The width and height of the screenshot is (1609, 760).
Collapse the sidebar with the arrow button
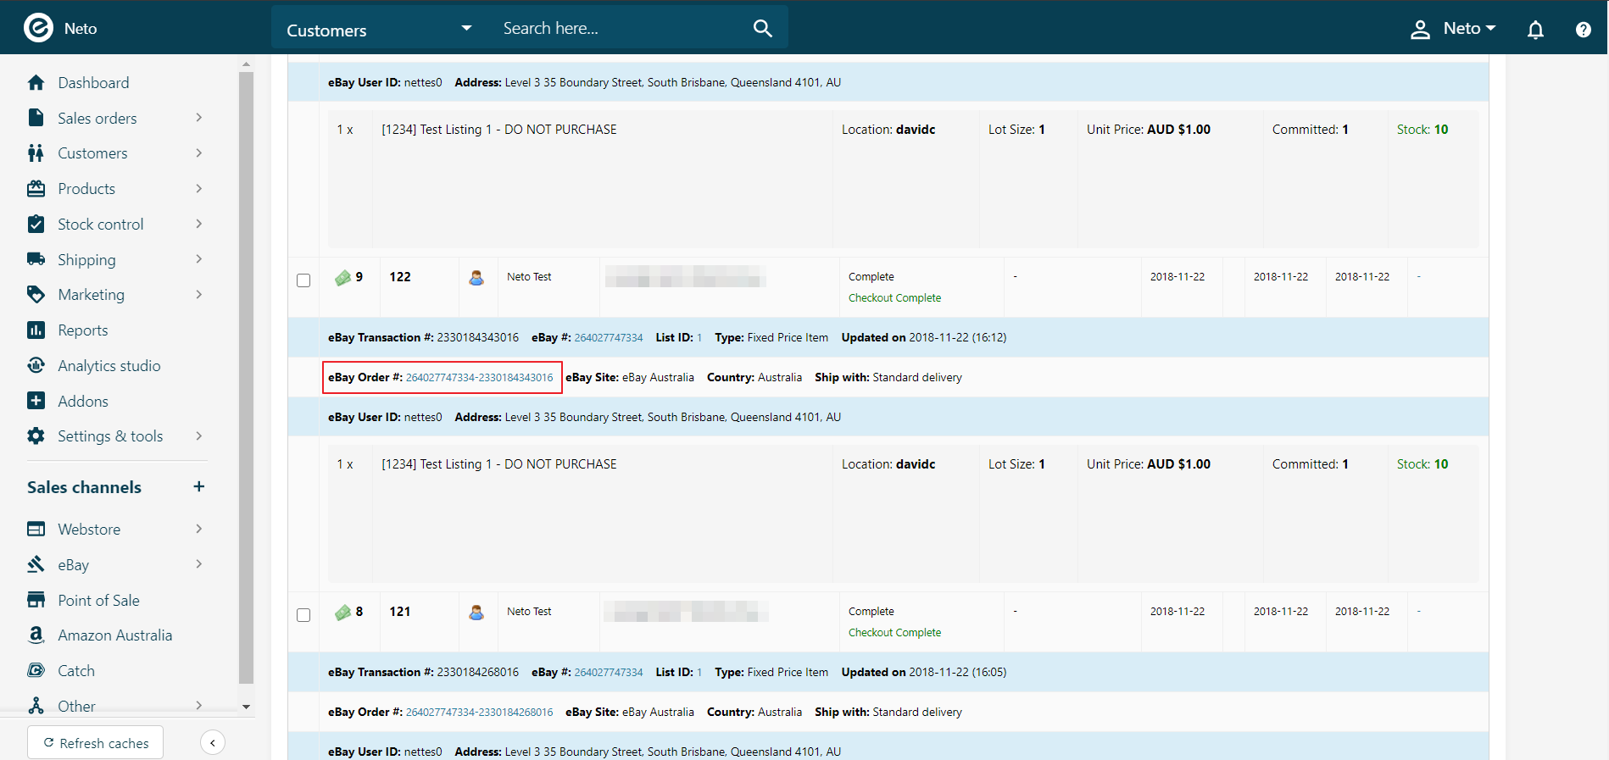[213, 743]
